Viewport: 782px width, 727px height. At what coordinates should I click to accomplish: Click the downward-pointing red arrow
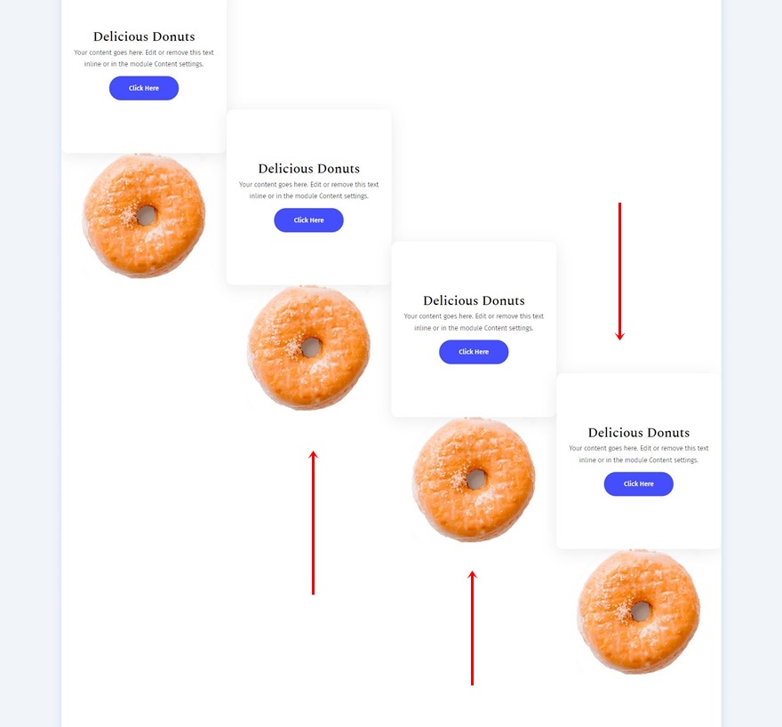point(619,271)
